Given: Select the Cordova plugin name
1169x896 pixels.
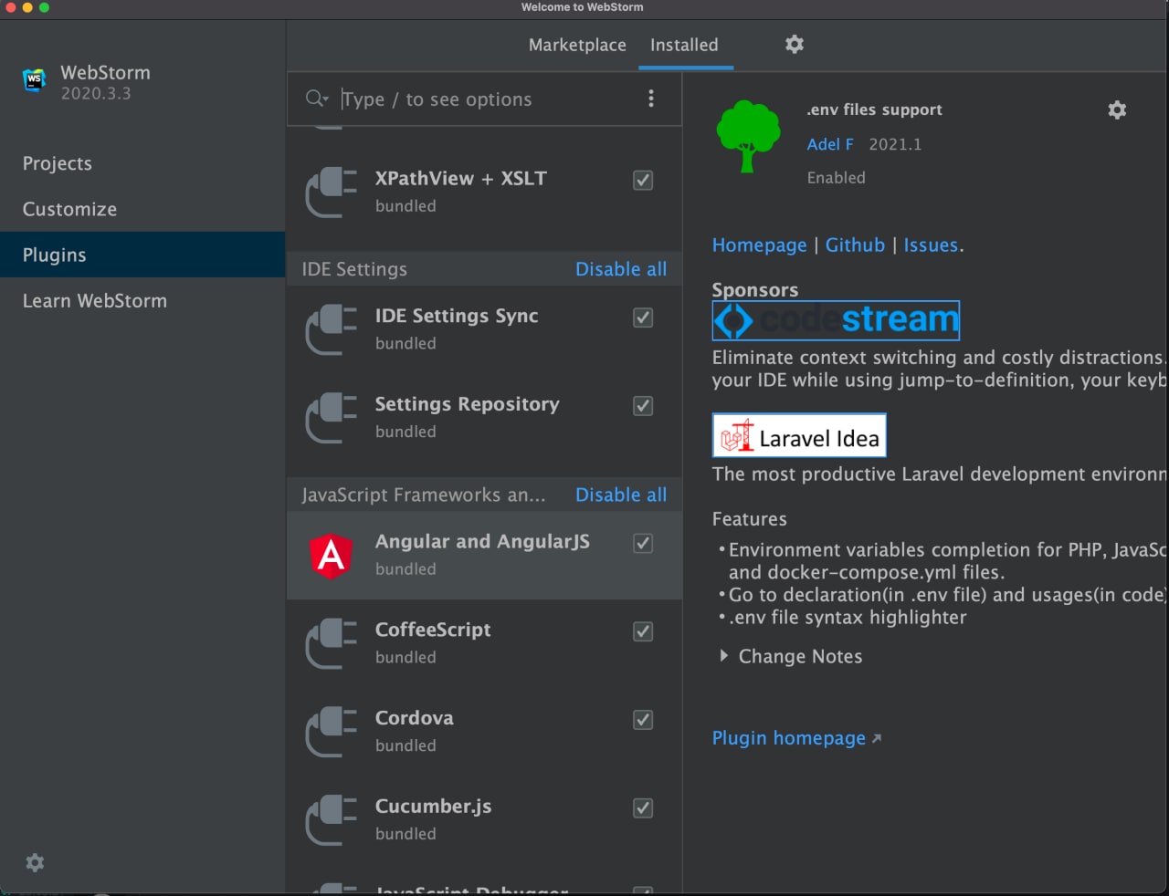Looking at the screenshot, I should tap(414, 718).
